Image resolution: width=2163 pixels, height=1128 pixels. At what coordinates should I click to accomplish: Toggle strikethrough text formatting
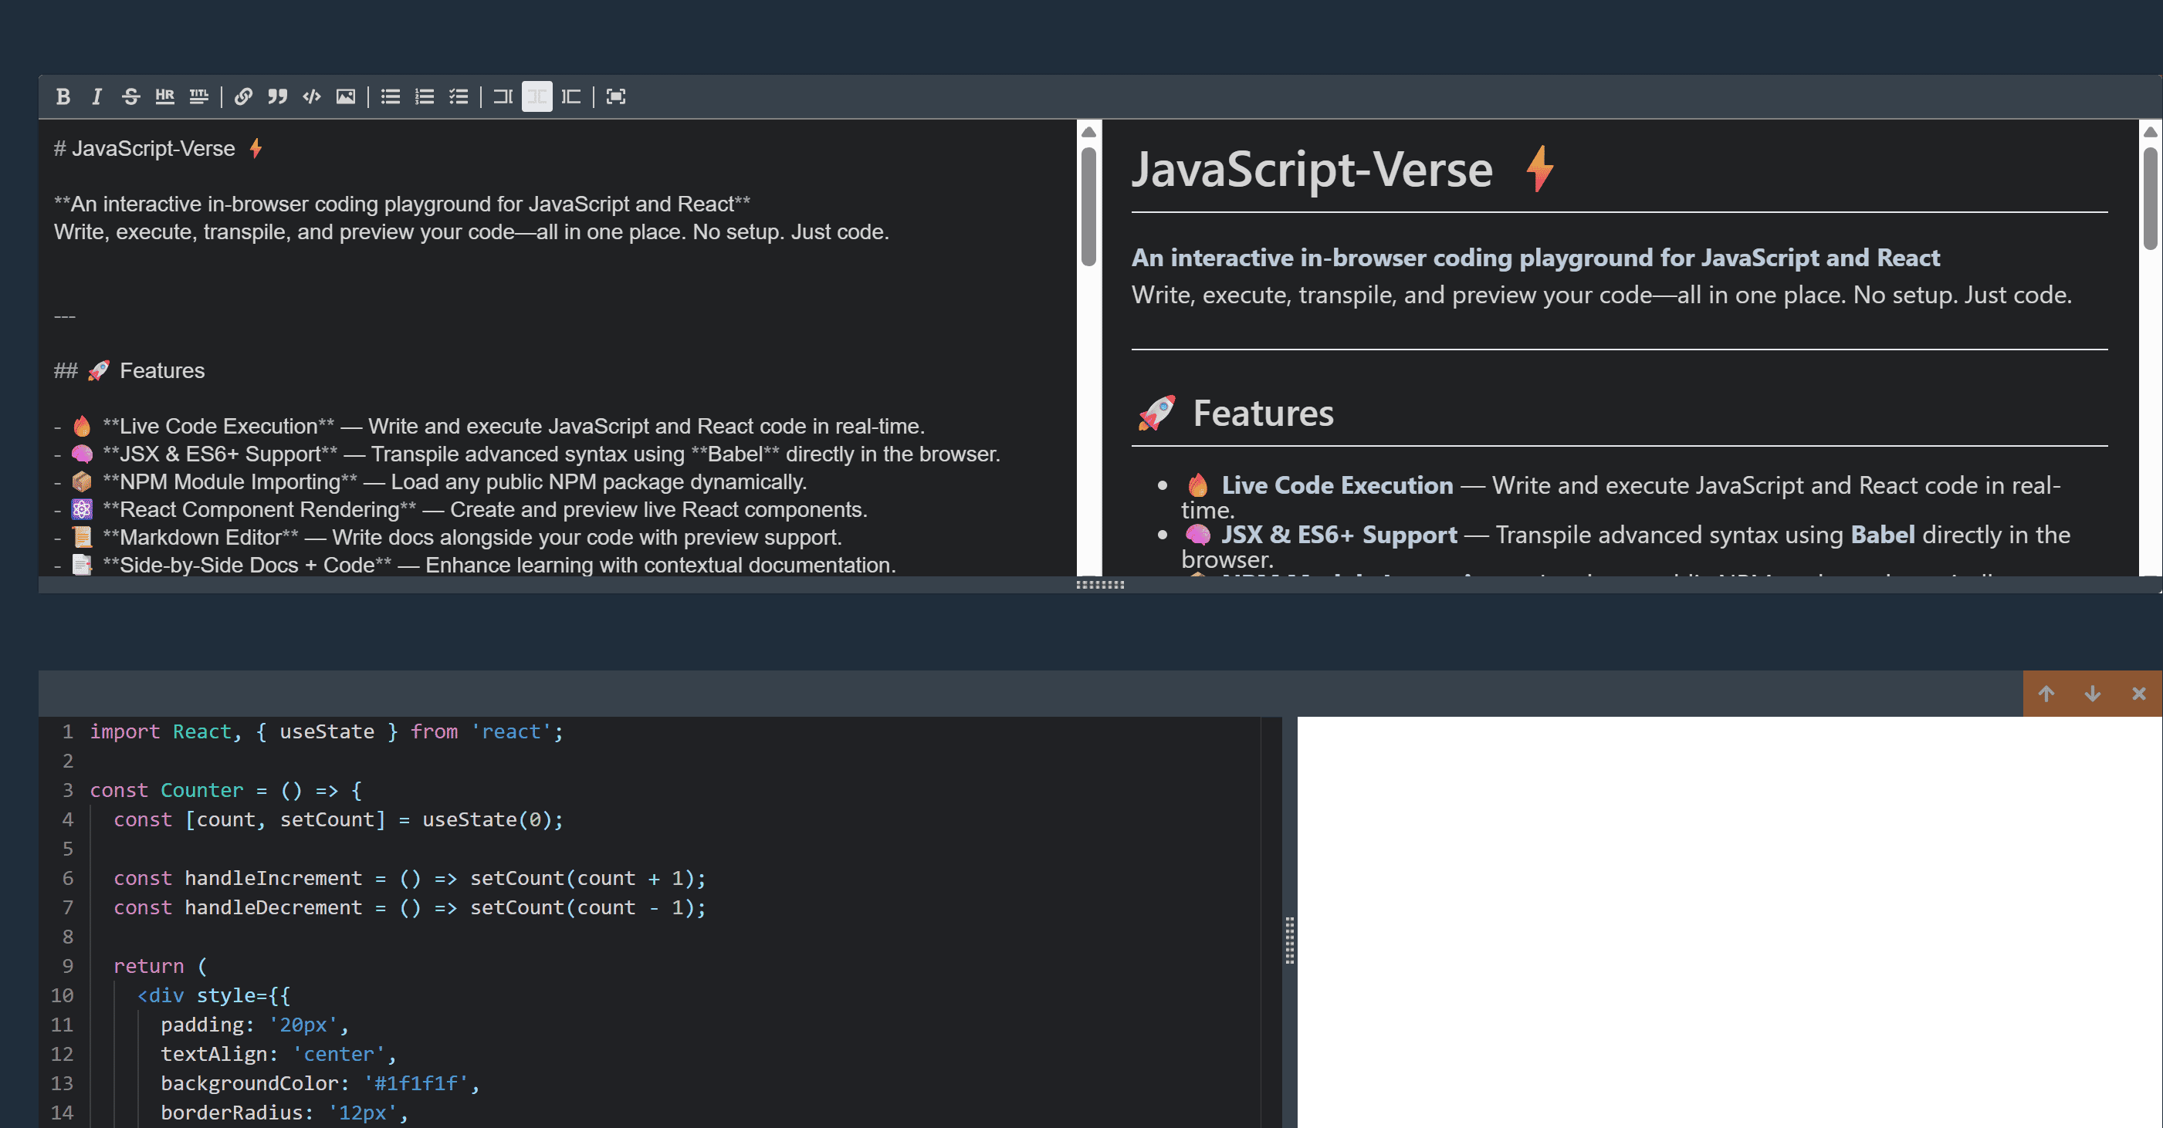(x=131, y=96)
